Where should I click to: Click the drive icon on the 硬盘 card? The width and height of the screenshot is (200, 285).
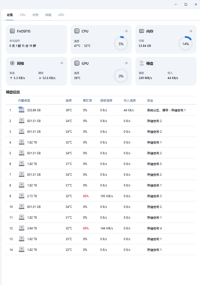point(142,63)
